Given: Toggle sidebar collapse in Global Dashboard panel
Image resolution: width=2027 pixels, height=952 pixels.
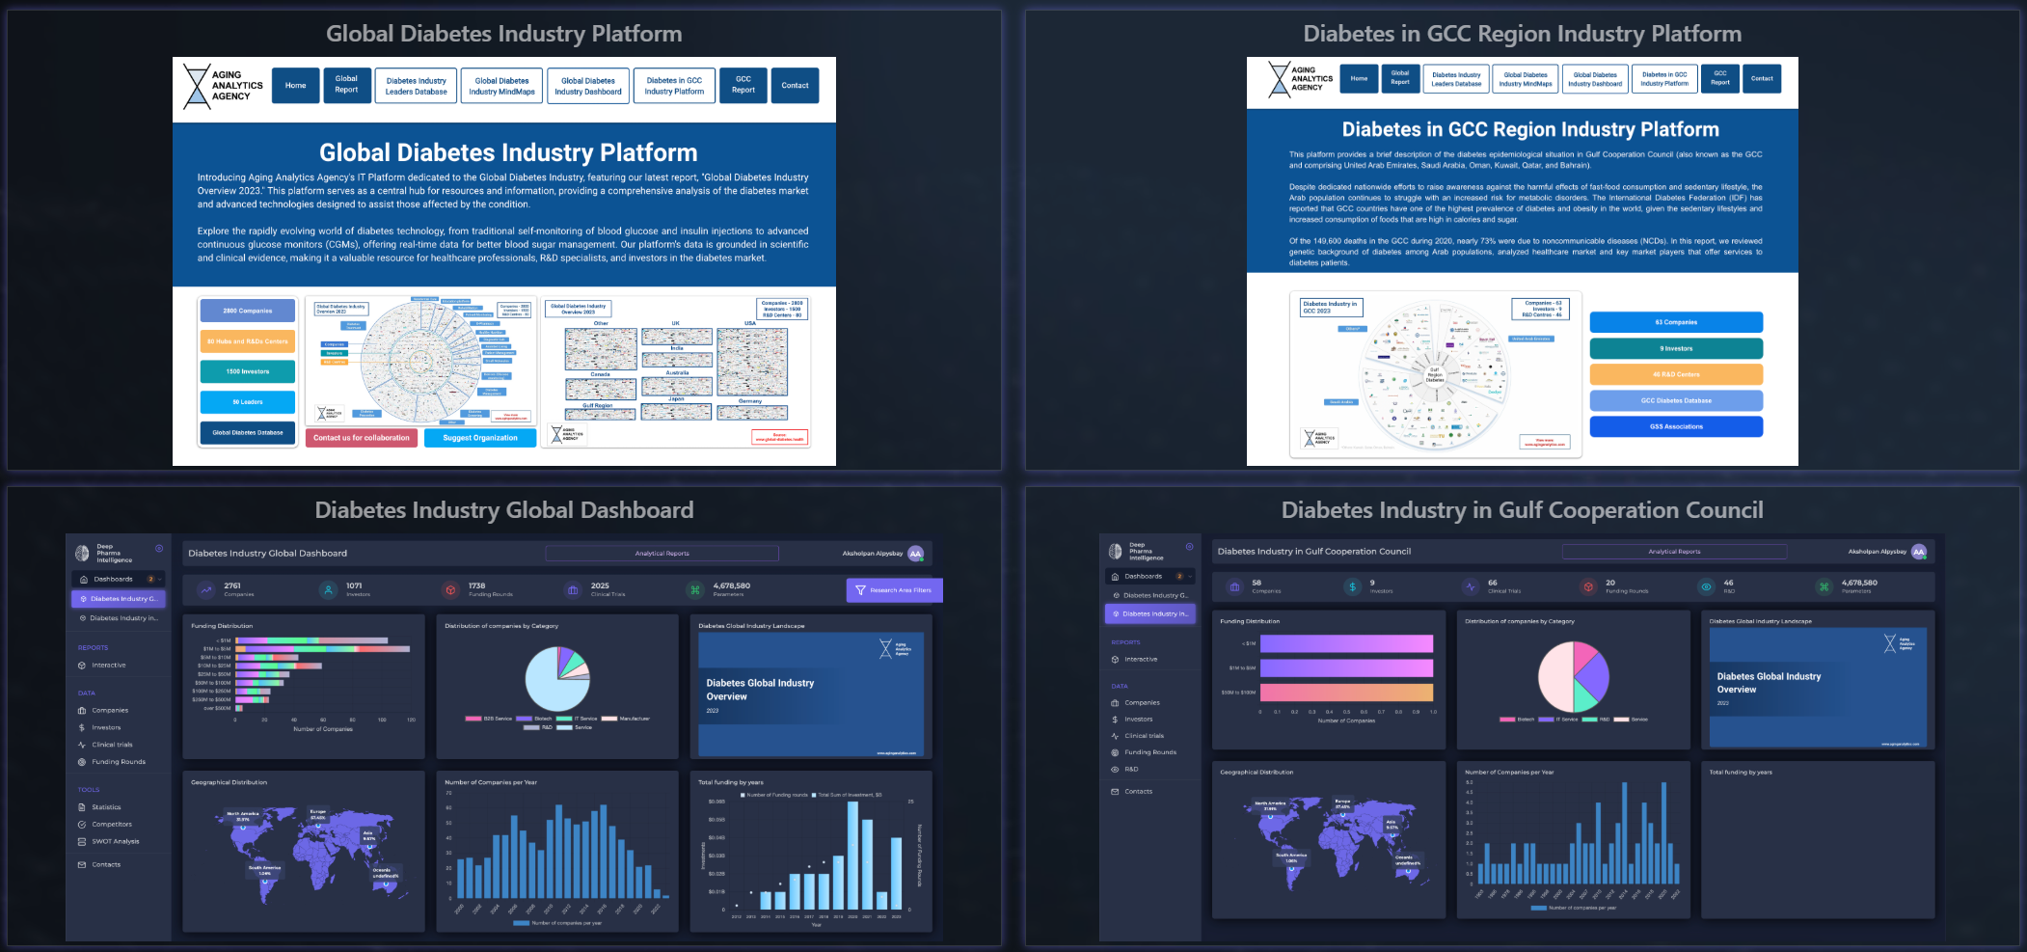Looking at the screenshot, I should [159, 549].
